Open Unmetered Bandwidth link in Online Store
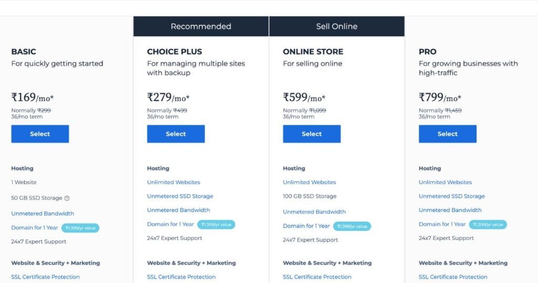This screenshot has height=283, width=538. click(314, 212)
